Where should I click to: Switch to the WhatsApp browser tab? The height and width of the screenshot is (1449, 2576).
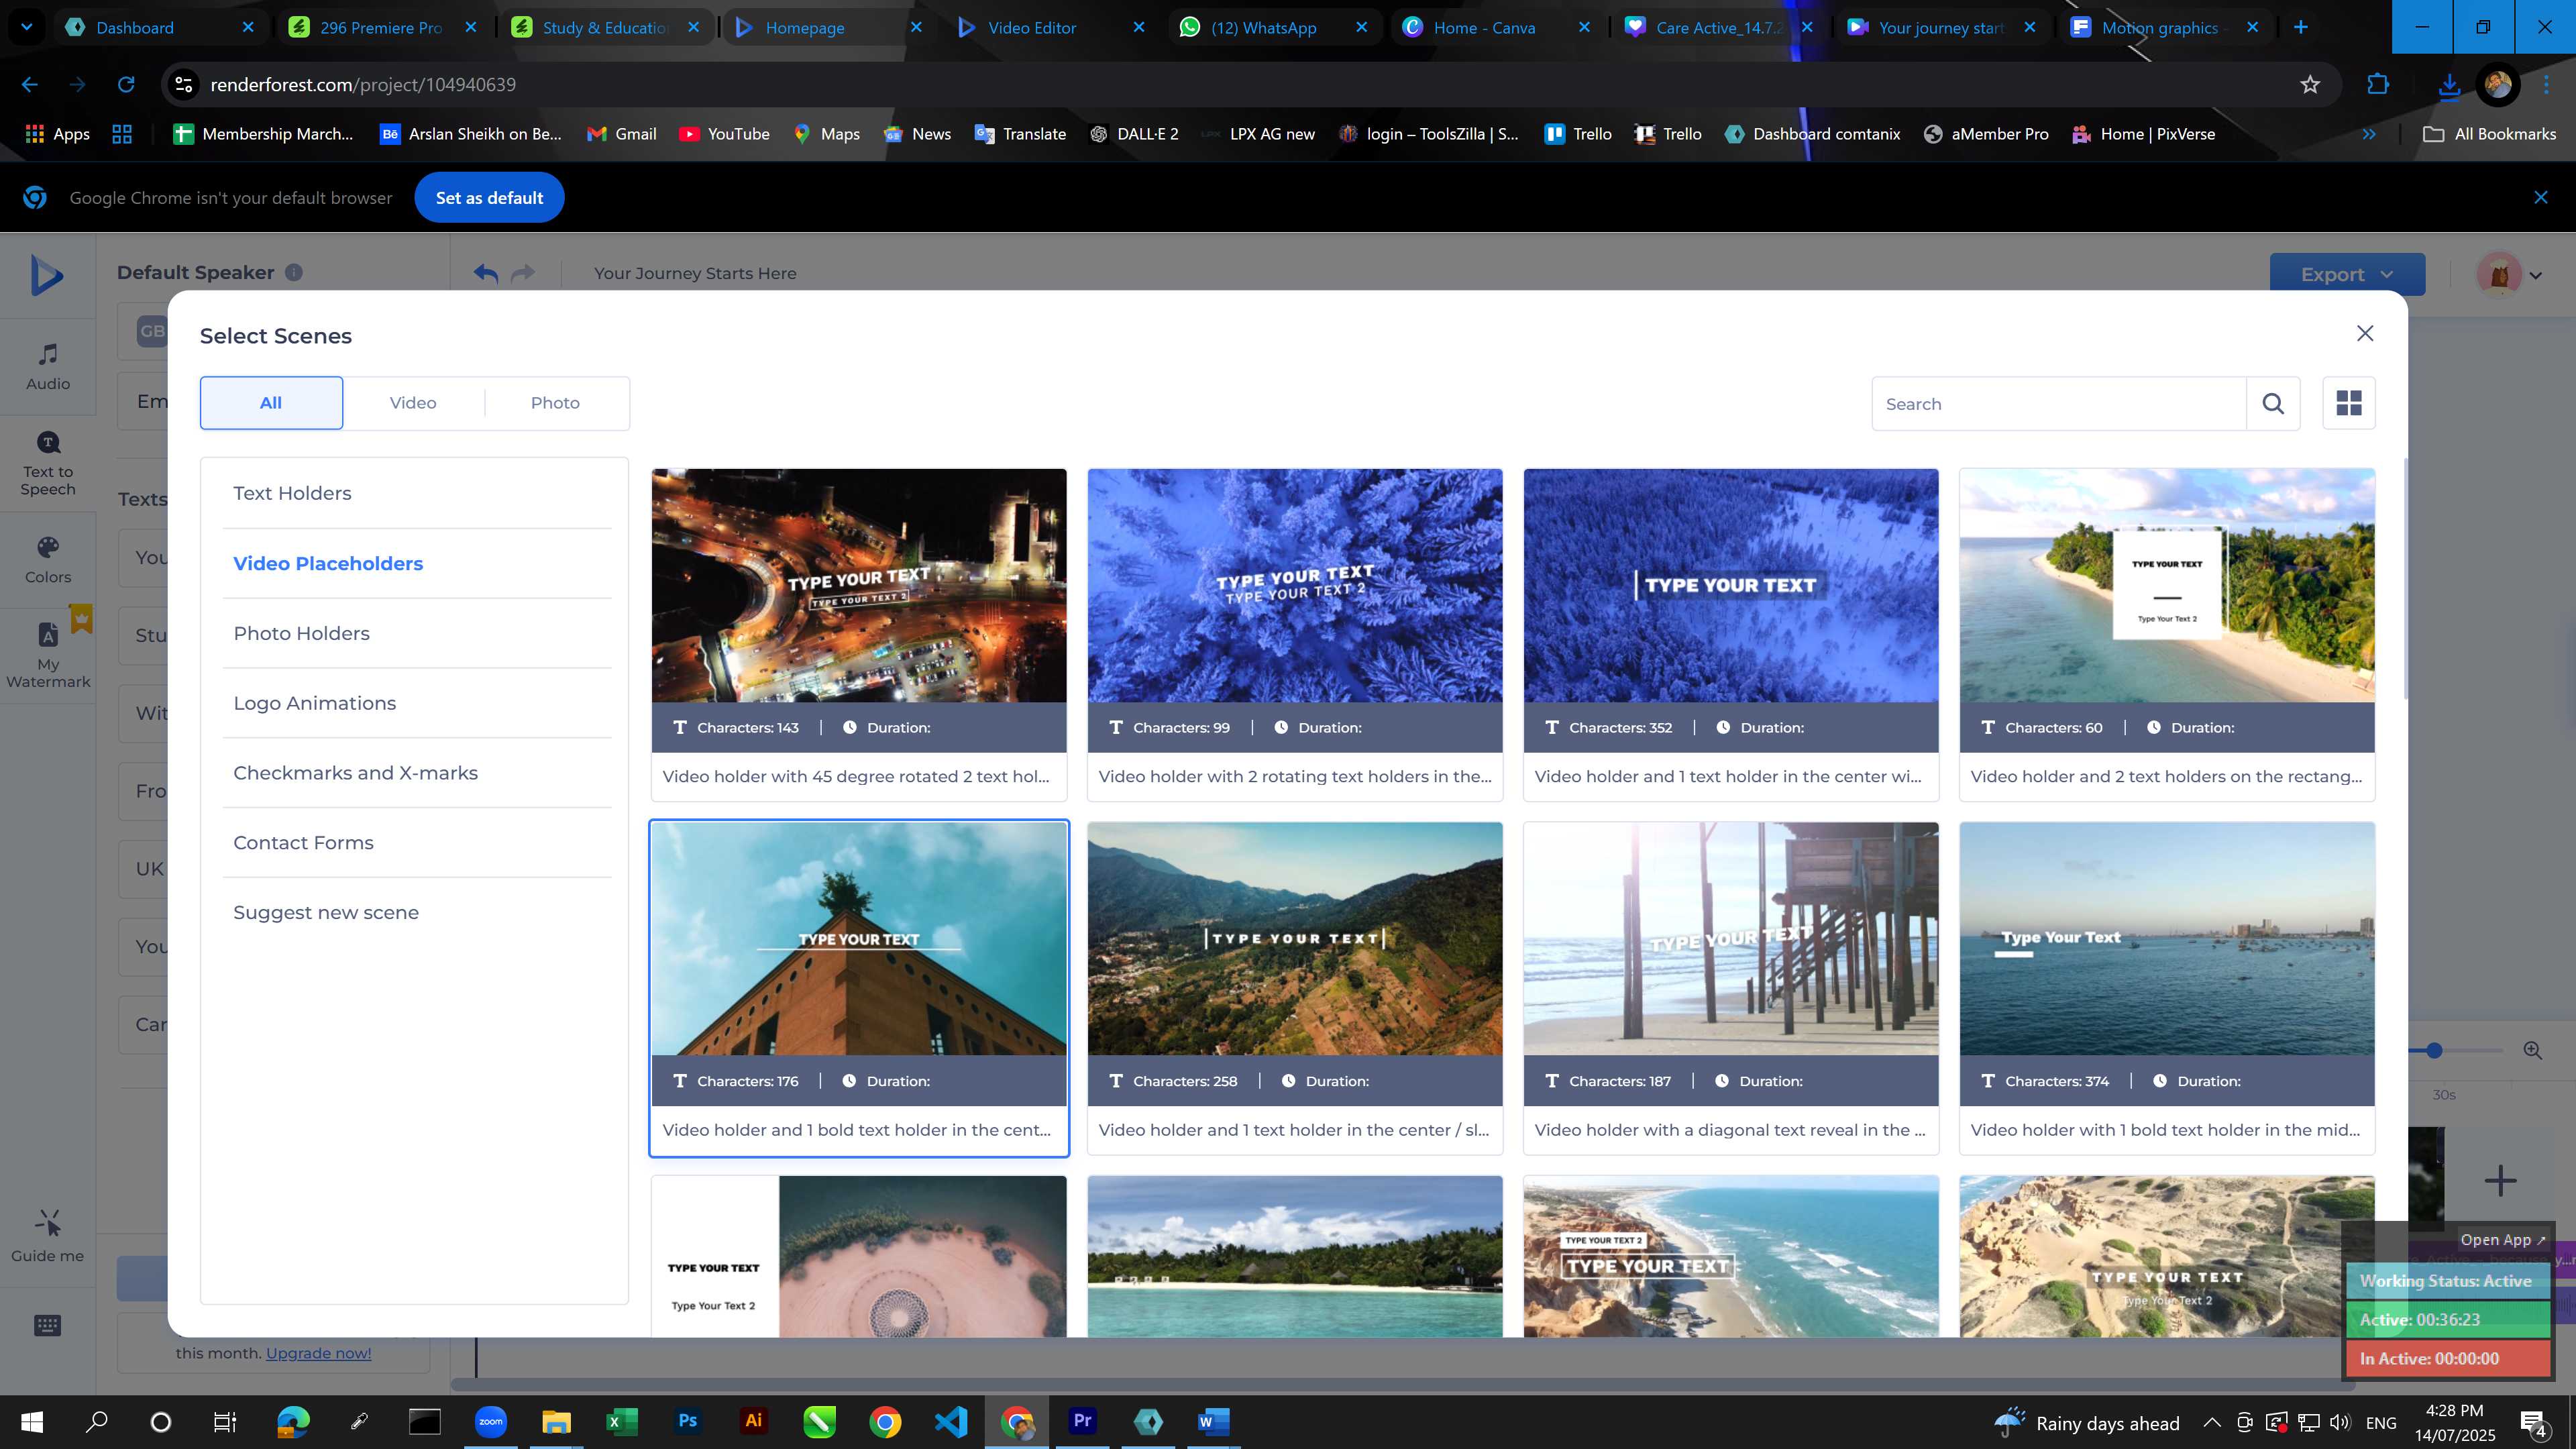click(x=1273, y=28)
